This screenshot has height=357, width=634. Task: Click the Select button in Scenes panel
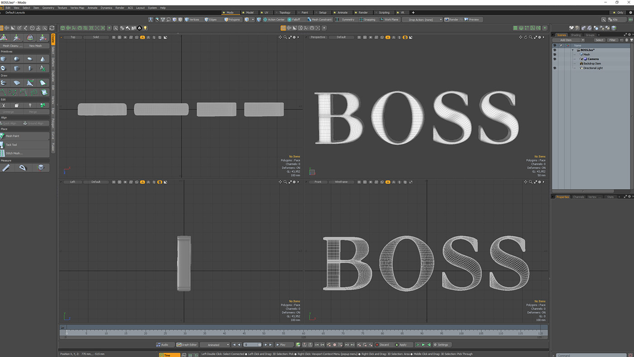pyautogui.click(x=599, y=40)
